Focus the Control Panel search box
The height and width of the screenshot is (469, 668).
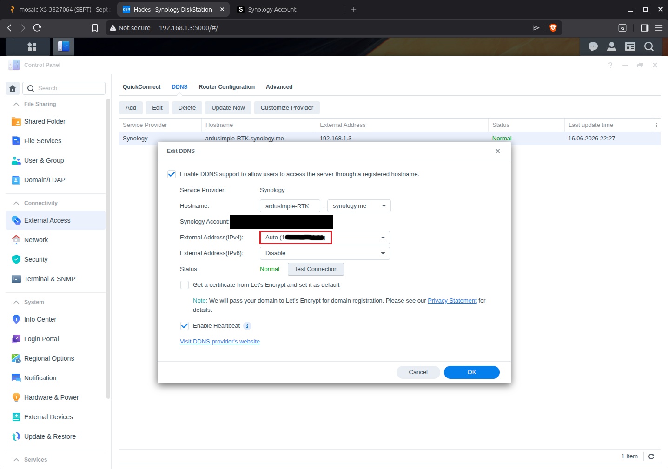(x=64, y=88)
